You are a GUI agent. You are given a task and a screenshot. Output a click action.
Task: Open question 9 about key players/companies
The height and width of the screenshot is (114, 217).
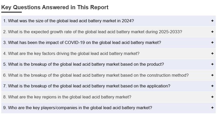[78, 108]
